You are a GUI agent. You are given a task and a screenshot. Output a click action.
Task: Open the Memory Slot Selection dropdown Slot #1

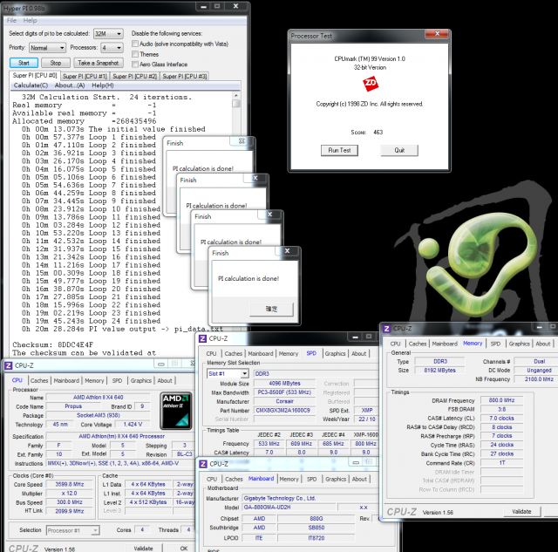pyautogui.click(x=228, y=374)
